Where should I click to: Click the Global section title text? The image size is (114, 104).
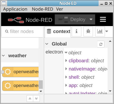point(59,44)
